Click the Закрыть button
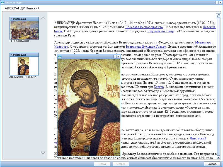Image resolution: width=223 pixels, height=167 pixels. 212,164
